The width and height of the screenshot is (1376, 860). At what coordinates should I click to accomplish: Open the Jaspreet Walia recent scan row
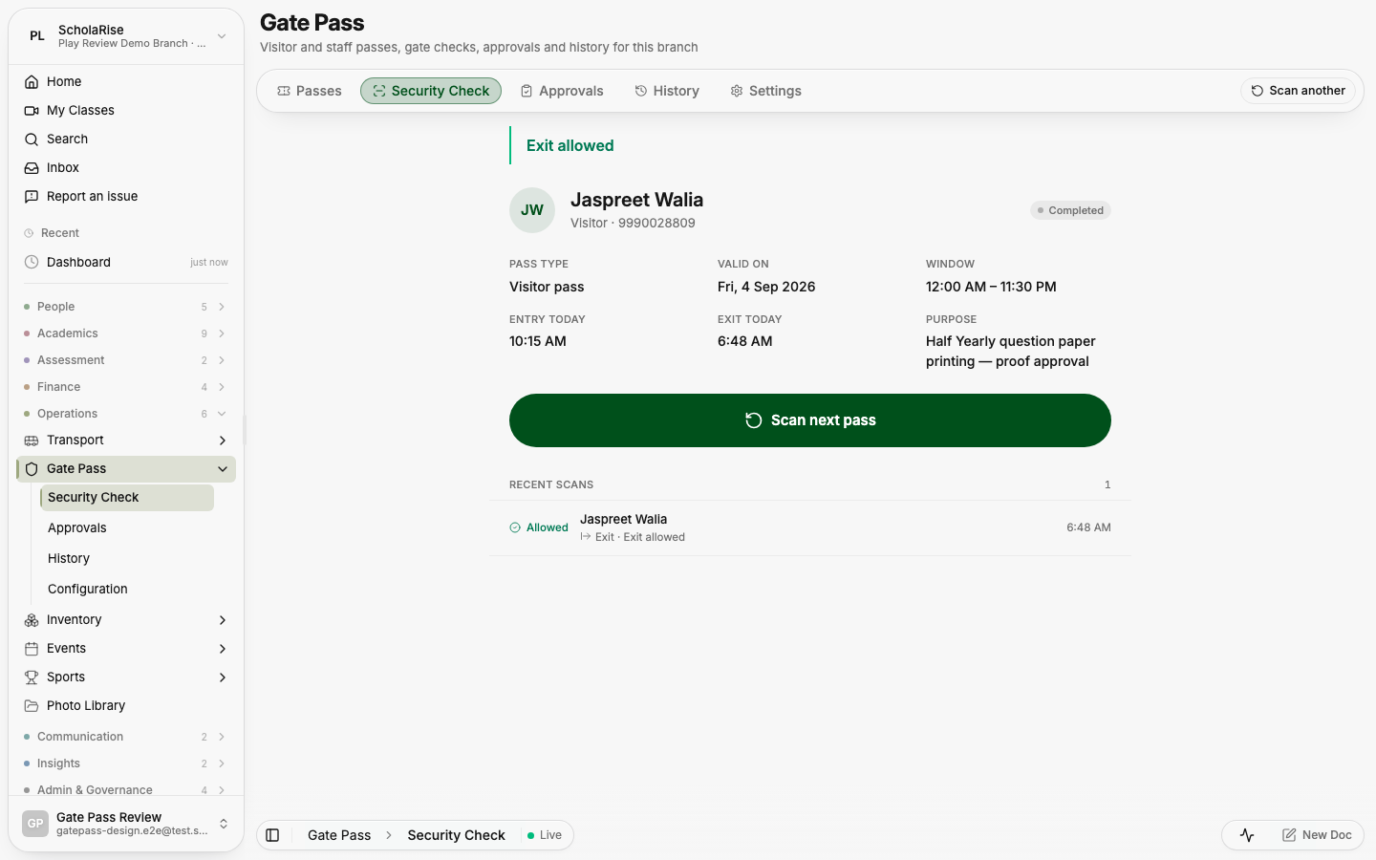coord(810,528)
